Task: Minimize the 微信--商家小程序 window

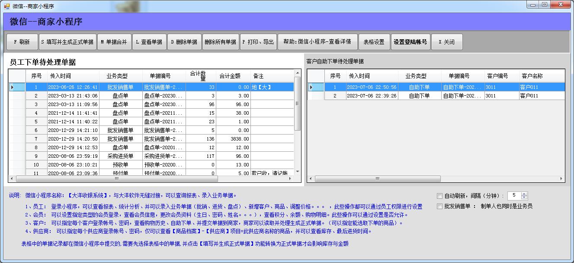Action: click(x=533, y=5)
